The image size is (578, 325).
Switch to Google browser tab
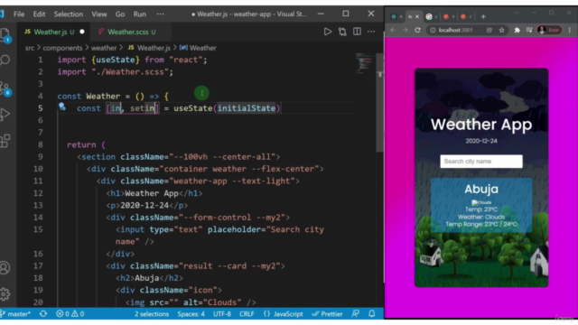tap(432, 16)
